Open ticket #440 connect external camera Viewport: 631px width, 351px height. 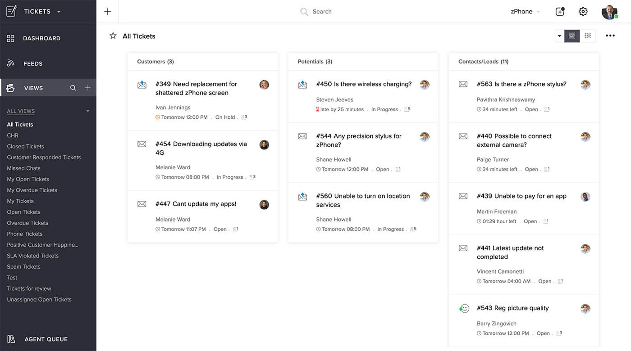[514, 140]
